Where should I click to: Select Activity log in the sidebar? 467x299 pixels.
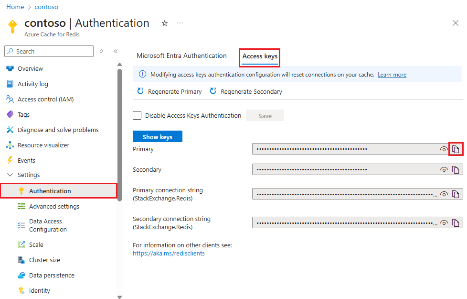tap(32, 84)
